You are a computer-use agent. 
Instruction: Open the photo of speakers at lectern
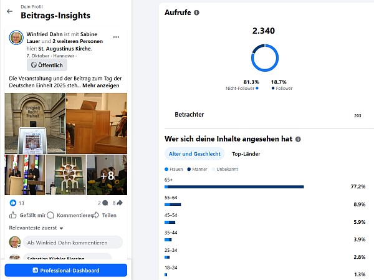point(25,175)
